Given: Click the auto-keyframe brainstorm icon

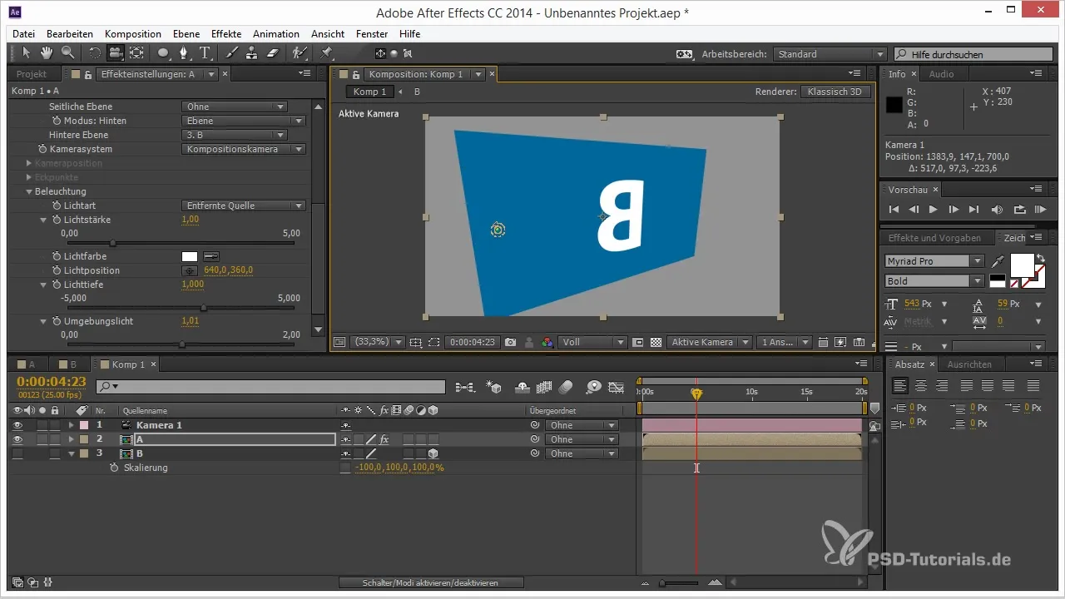Looking at the screenshot, I should coord(593,387).
